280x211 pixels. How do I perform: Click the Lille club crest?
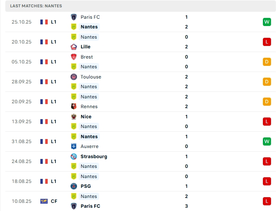(x=74, y=47)
